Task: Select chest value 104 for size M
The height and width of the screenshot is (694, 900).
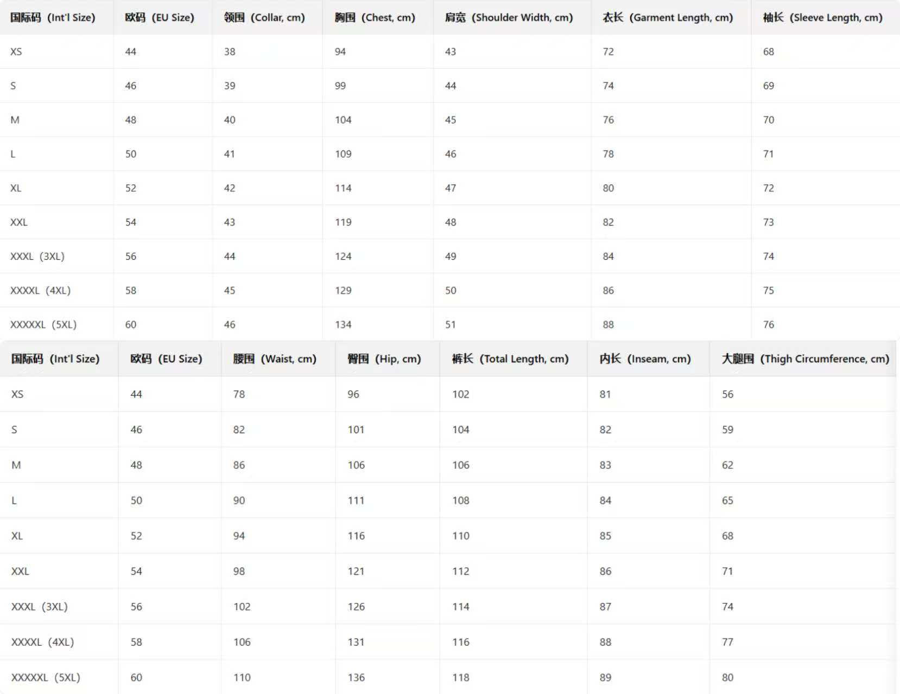Action: coord(343,120)
